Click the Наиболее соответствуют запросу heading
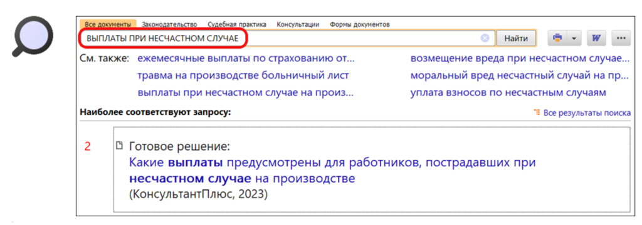642x225 pixels. (x=155, y=112)
